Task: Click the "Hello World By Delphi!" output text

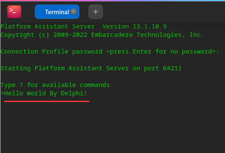Action: pos(45,93)
